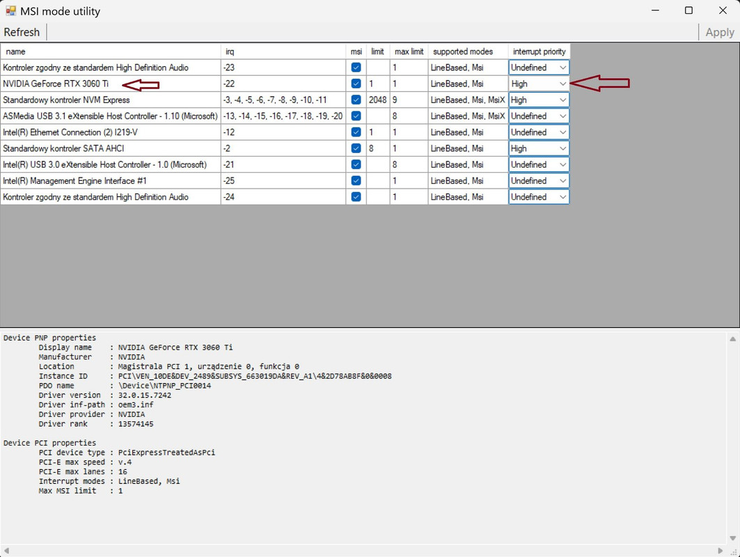740x557 pixels.
Task: Toggle msi checkbox for ASMedia USB 3.1 controller
Action: [356, 116]
